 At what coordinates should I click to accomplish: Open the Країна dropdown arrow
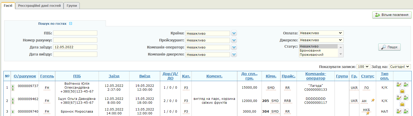pyautogui.click(x=234, y=33)
